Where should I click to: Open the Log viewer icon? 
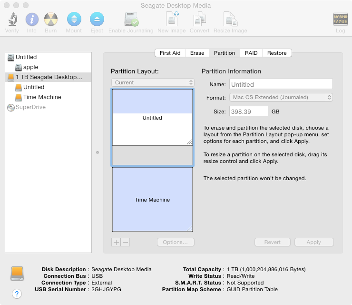[340, 19]
